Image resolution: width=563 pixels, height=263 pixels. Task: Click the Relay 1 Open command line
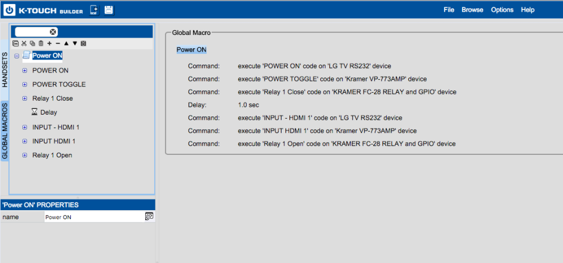coord(346,144)
